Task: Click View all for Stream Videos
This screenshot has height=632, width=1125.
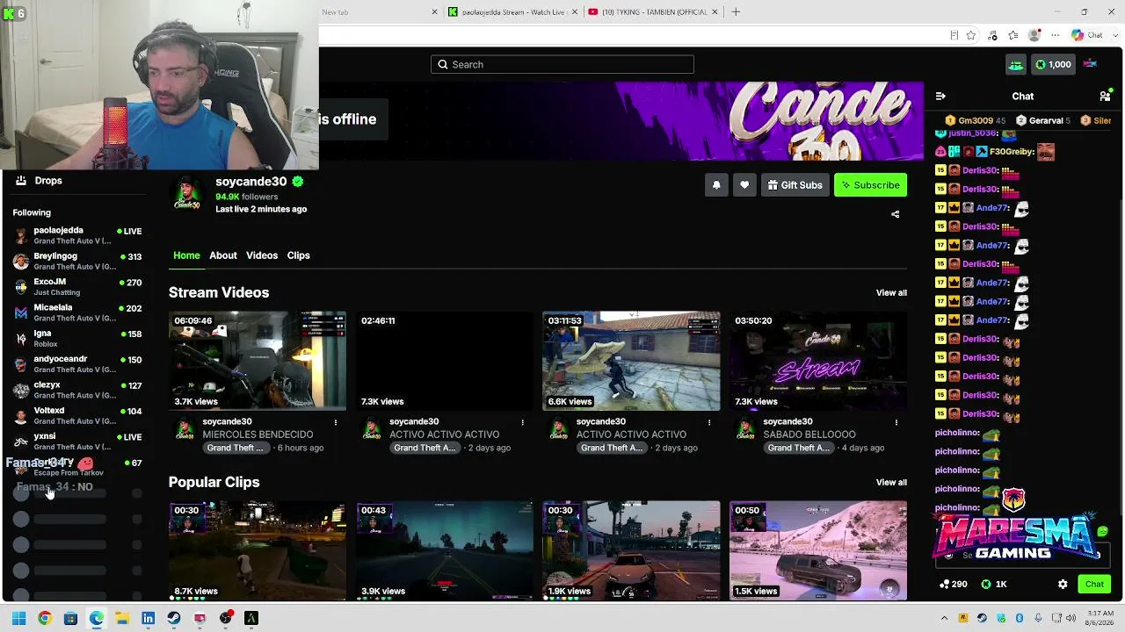Action: point(891,293)
